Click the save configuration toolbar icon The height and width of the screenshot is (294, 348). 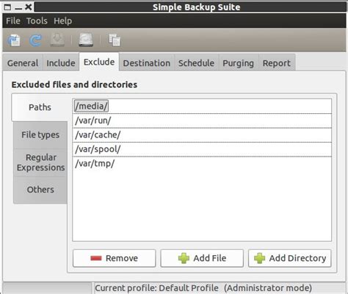point(14,40)
